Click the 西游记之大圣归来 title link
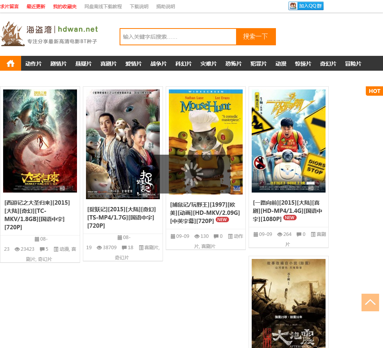The image size is (383, 348). [37, 215]
